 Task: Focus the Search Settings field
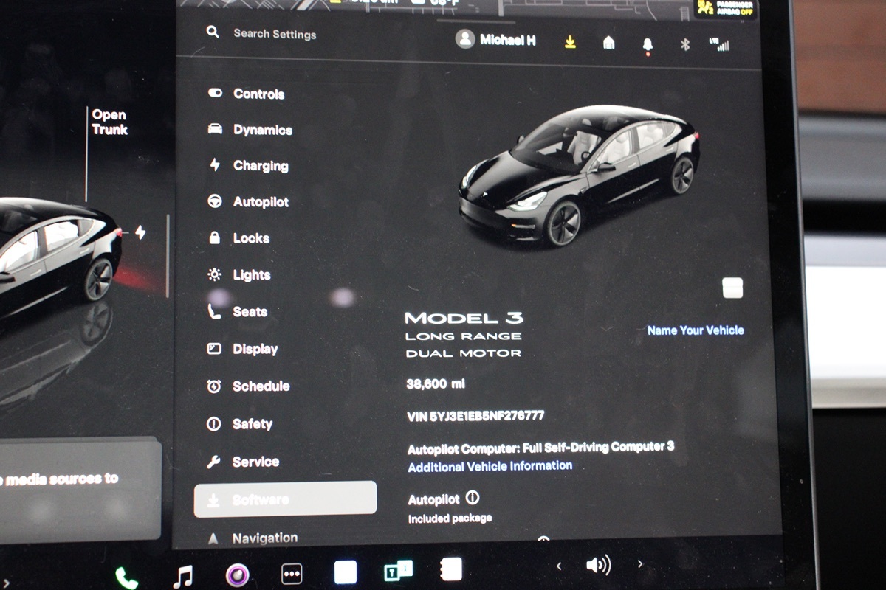pyautogui.click(x=275, y=34)
